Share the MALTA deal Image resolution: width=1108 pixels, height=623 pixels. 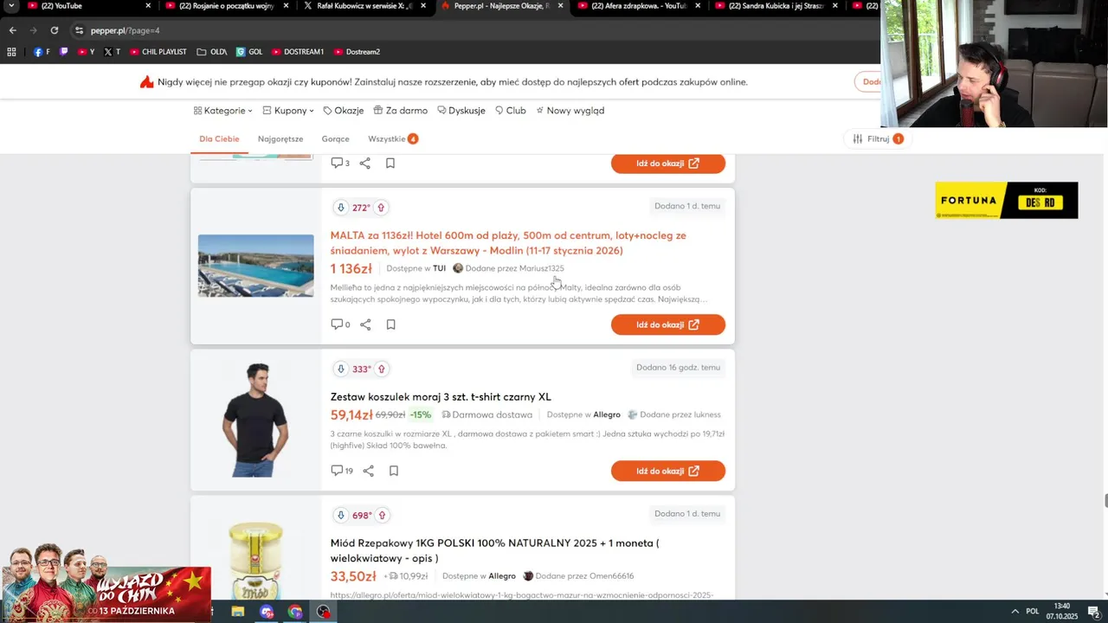365,324
